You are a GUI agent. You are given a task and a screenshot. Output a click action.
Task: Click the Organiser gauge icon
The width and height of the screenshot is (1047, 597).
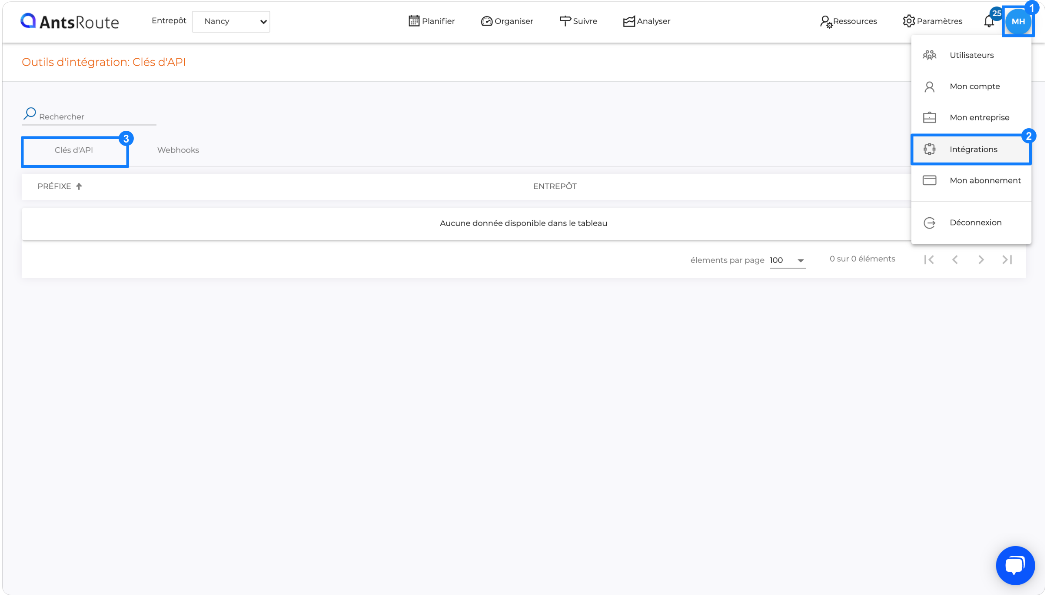pyautogui.click(x=486, y=21)
